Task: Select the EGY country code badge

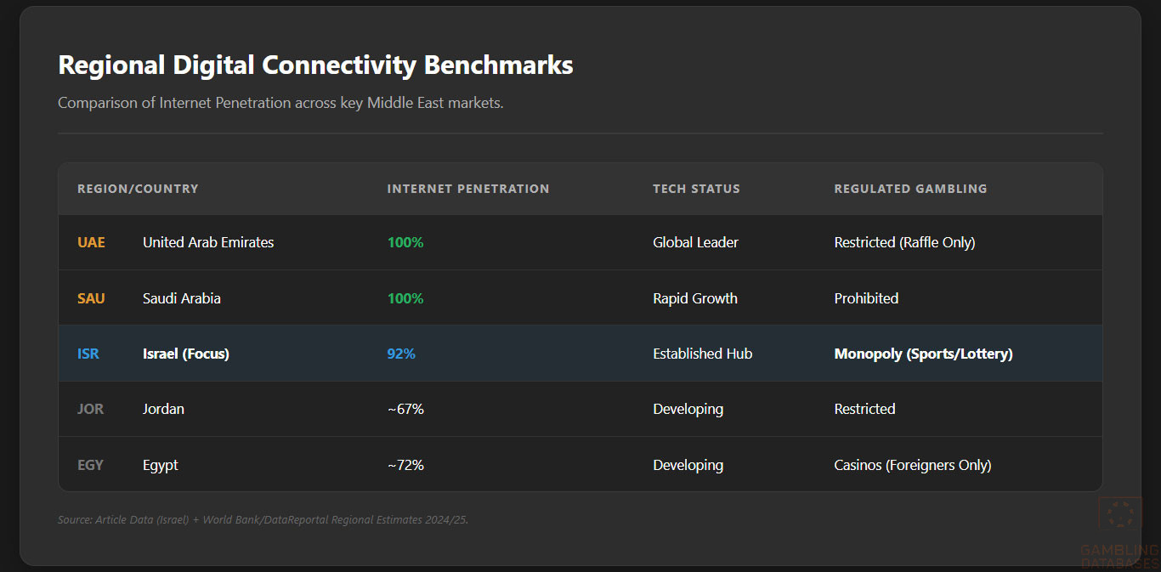Action: [90, 465]
